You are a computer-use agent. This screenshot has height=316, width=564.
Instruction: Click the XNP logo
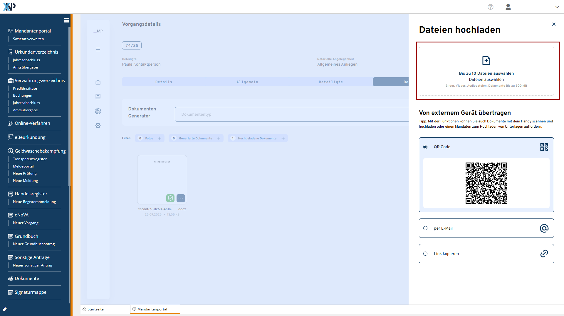click(x=9, y=7)
